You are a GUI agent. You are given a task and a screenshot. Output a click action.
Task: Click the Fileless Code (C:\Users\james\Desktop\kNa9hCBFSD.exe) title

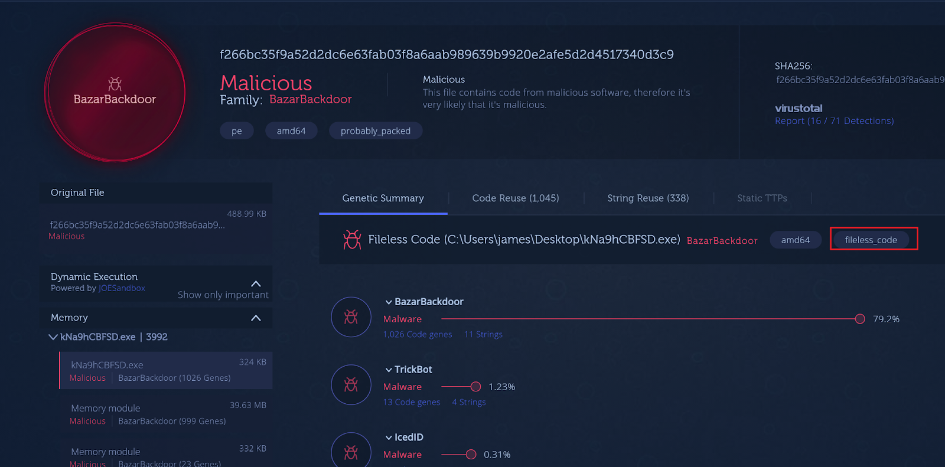click(x=524, y=239)
